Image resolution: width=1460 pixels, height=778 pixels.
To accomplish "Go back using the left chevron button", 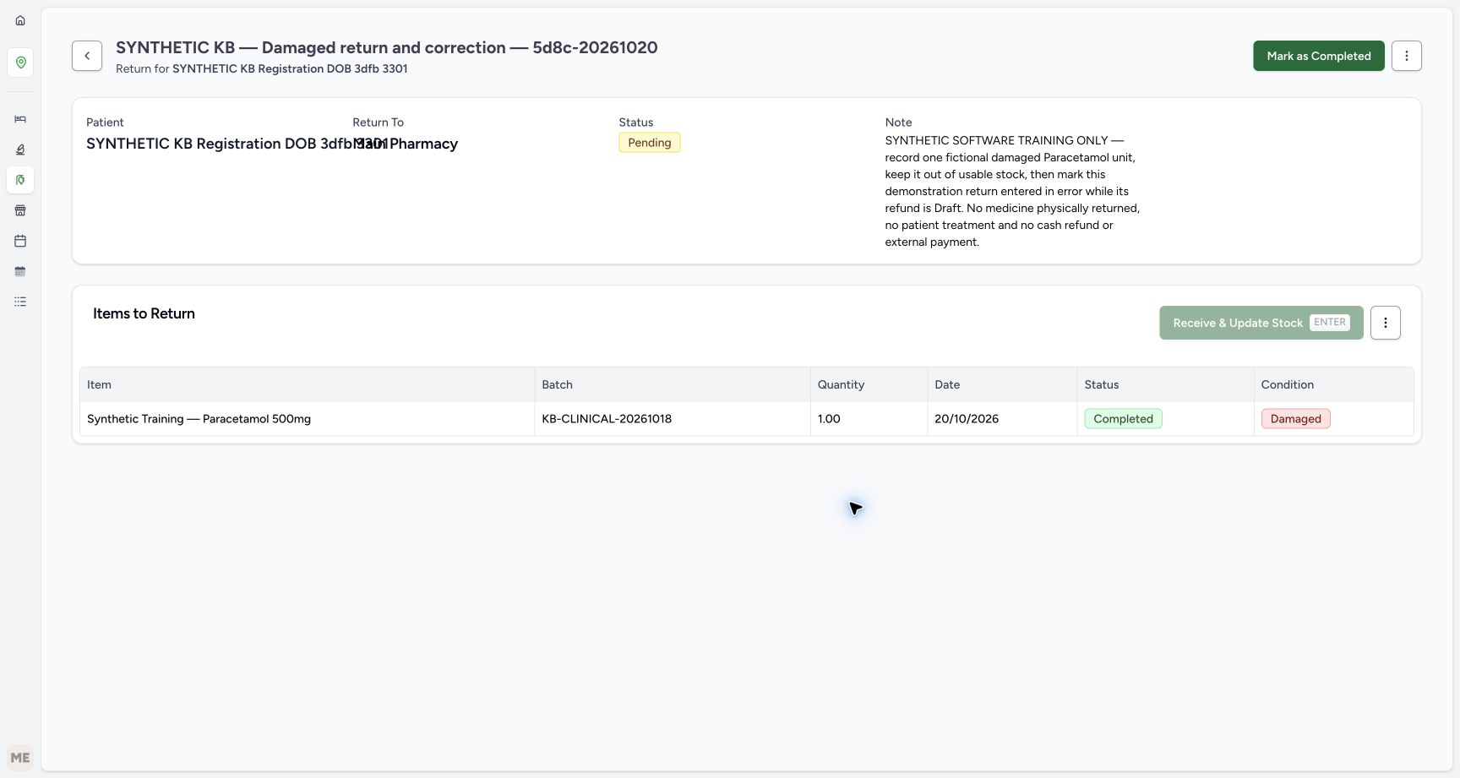I will coord(87,56).
